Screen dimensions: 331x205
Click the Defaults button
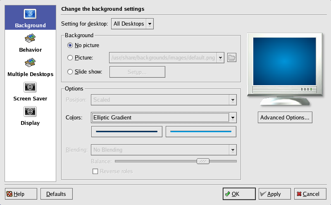pos(56,194)
